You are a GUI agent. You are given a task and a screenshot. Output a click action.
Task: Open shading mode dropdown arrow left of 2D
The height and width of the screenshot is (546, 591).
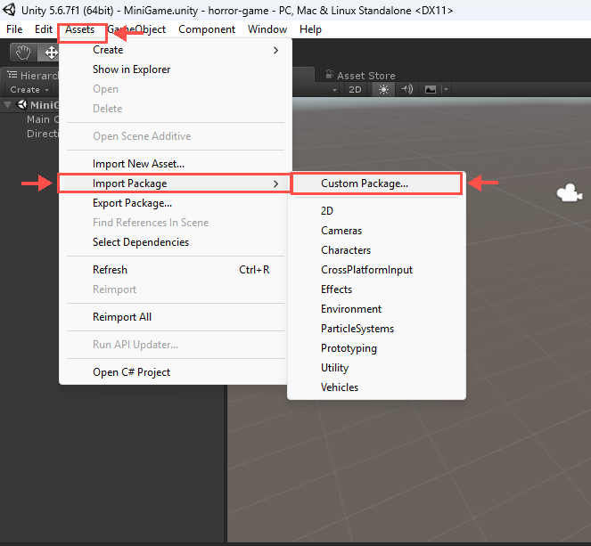point(334,90)
